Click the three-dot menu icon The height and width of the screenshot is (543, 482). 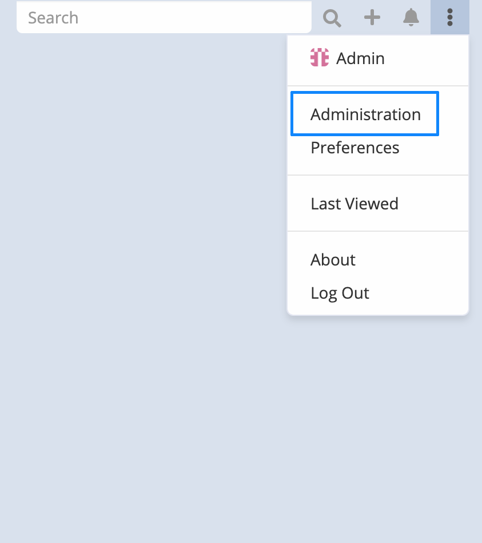coord(450,18)
